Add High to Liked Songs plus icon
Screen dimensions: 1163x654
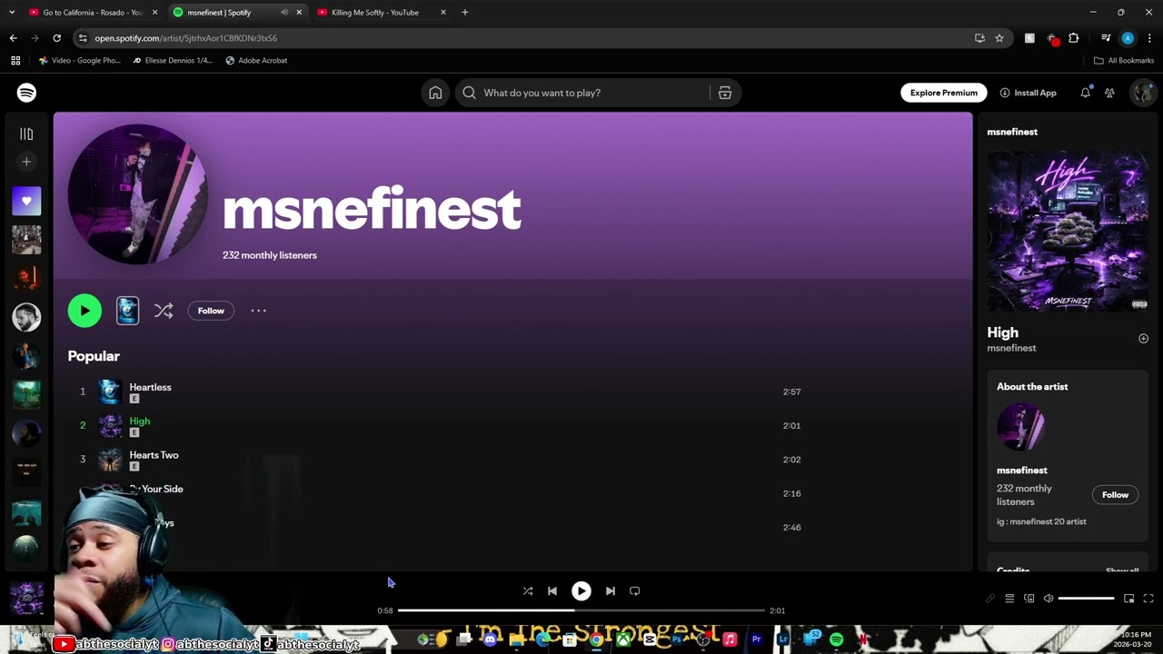pyautogui.click(x=1143, y=339)
